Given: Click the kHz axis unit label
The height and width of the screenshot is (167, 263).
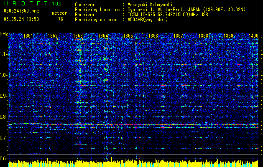Looking at the screenshot, I should [4, 34].
